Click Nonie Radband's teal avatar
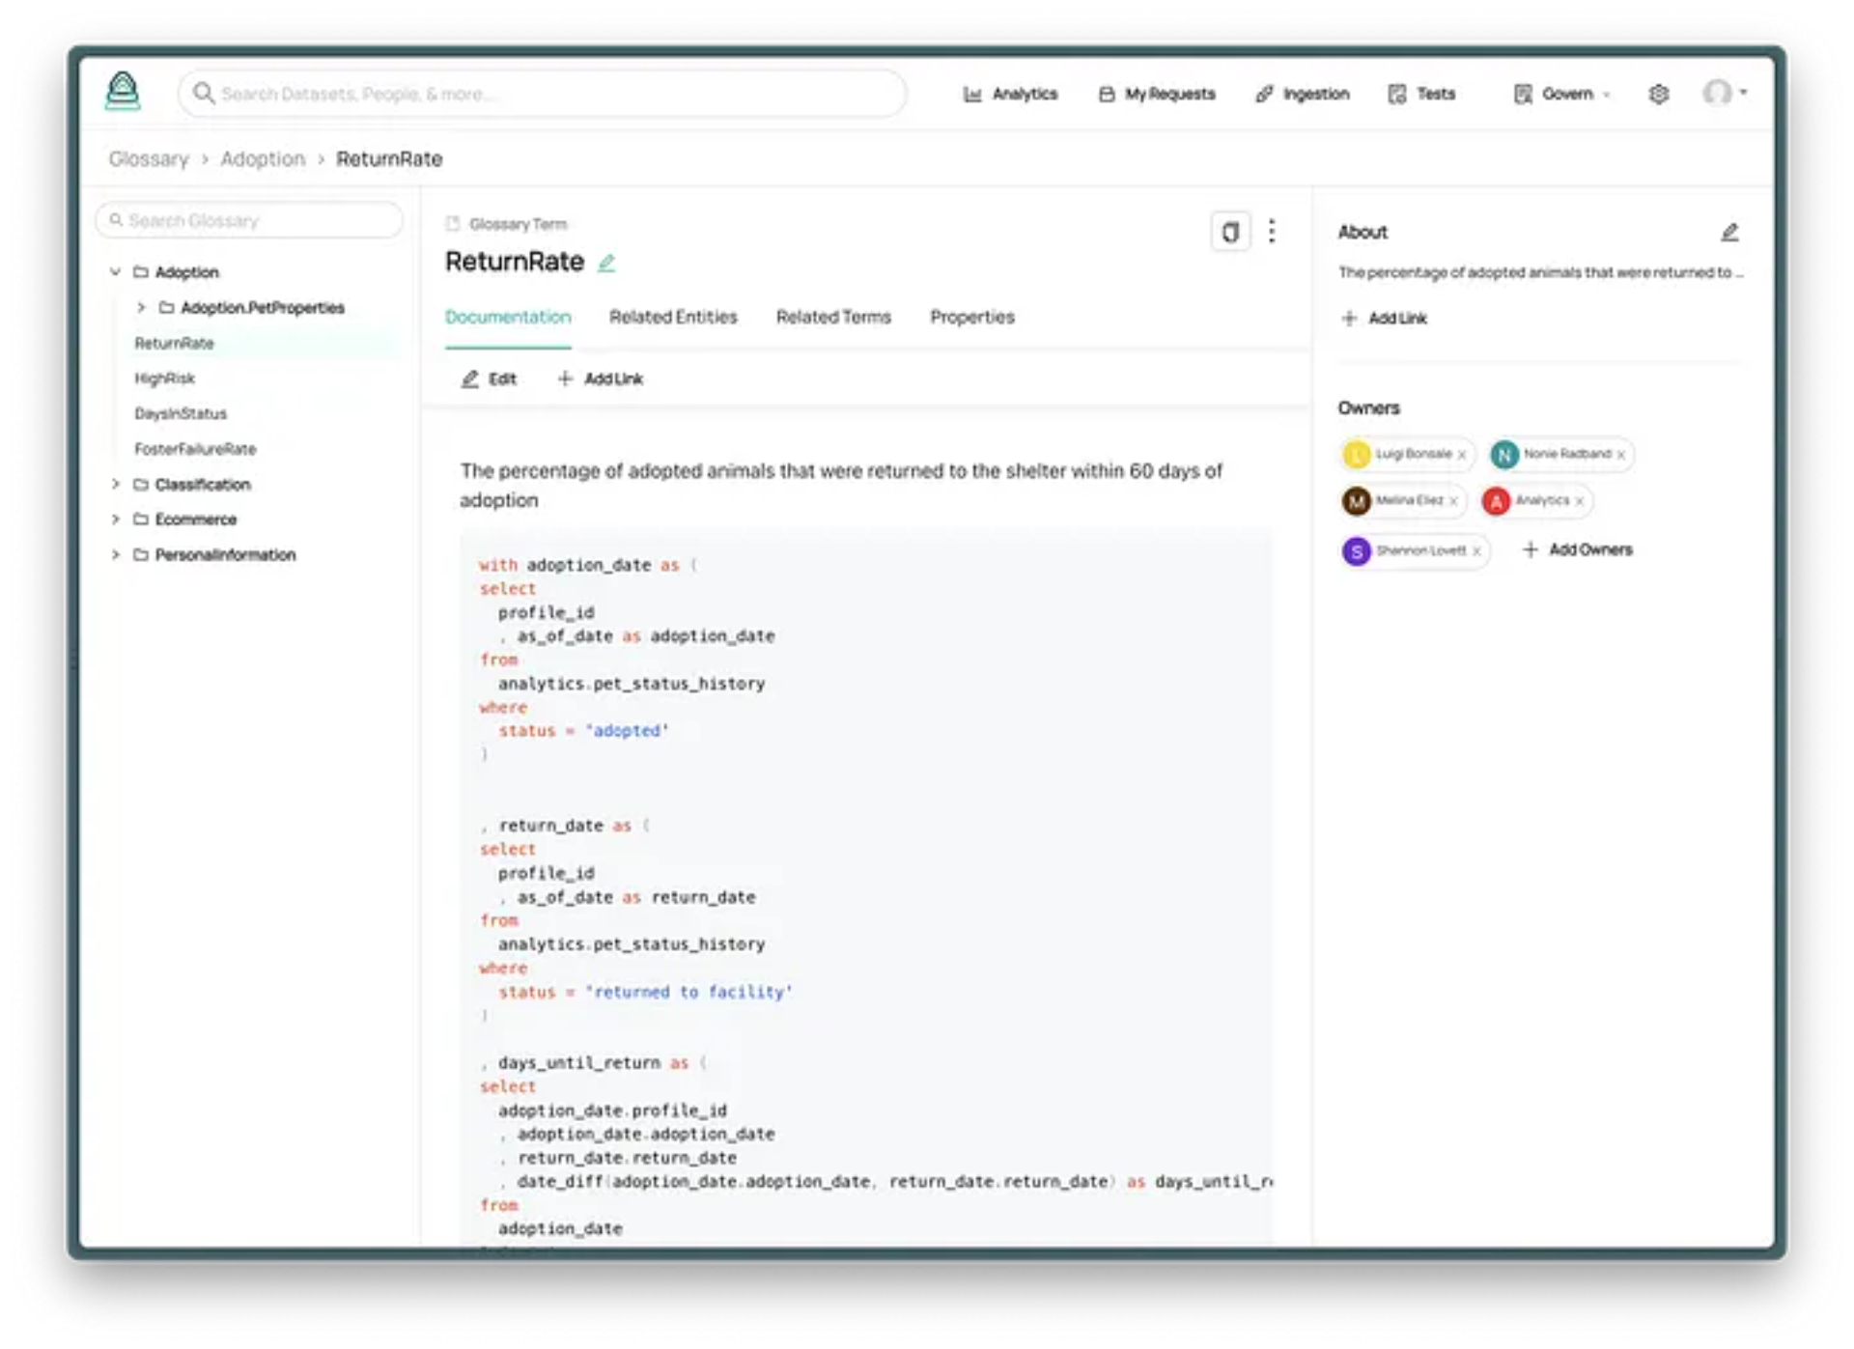The width and height of the screenshot is (1854, 1349). click(x=1504, y=454)
